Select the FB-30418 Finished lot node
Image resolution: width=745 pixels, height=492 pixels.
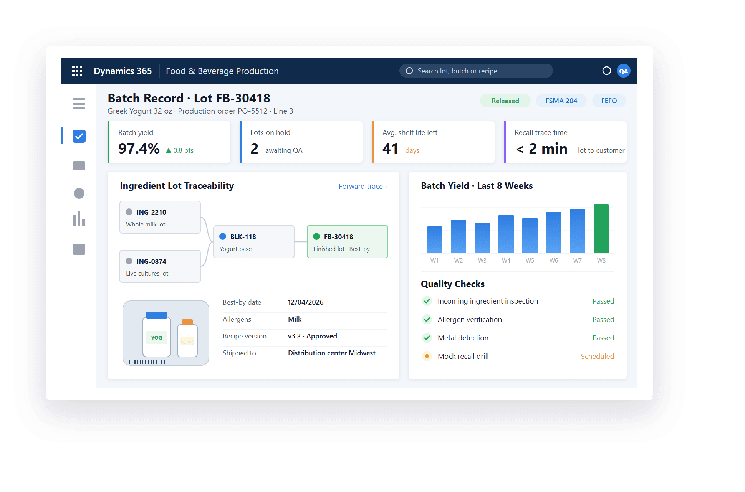348,242
